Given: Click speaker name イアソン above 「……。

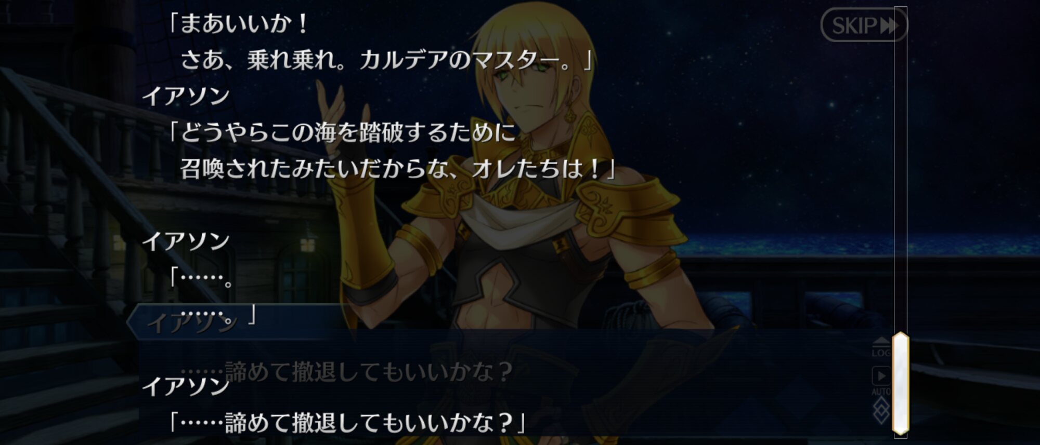Looking at the screenshot, I should pyautogui.click(x=186, y=241).
